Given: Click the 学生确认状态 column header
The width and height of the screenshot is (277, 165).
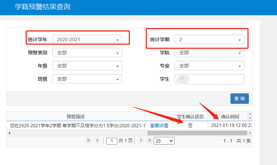Looking at the screenshot, I should point(190,116).
